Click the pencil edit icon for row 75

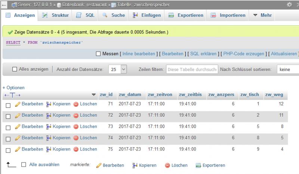click(x=18, y=149)
